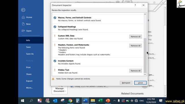The width and height of the screenshot is (185, 104).
Task: Open the clock showing 2:52 PM
Action: 151,101
